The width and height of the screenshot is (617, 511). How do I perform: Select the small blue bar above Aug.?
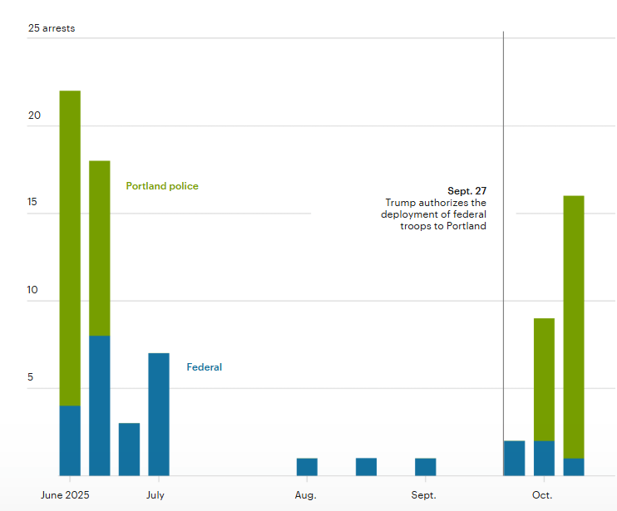[307, 467]
